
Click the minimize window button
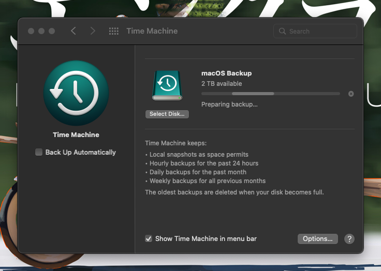(41, 31)
